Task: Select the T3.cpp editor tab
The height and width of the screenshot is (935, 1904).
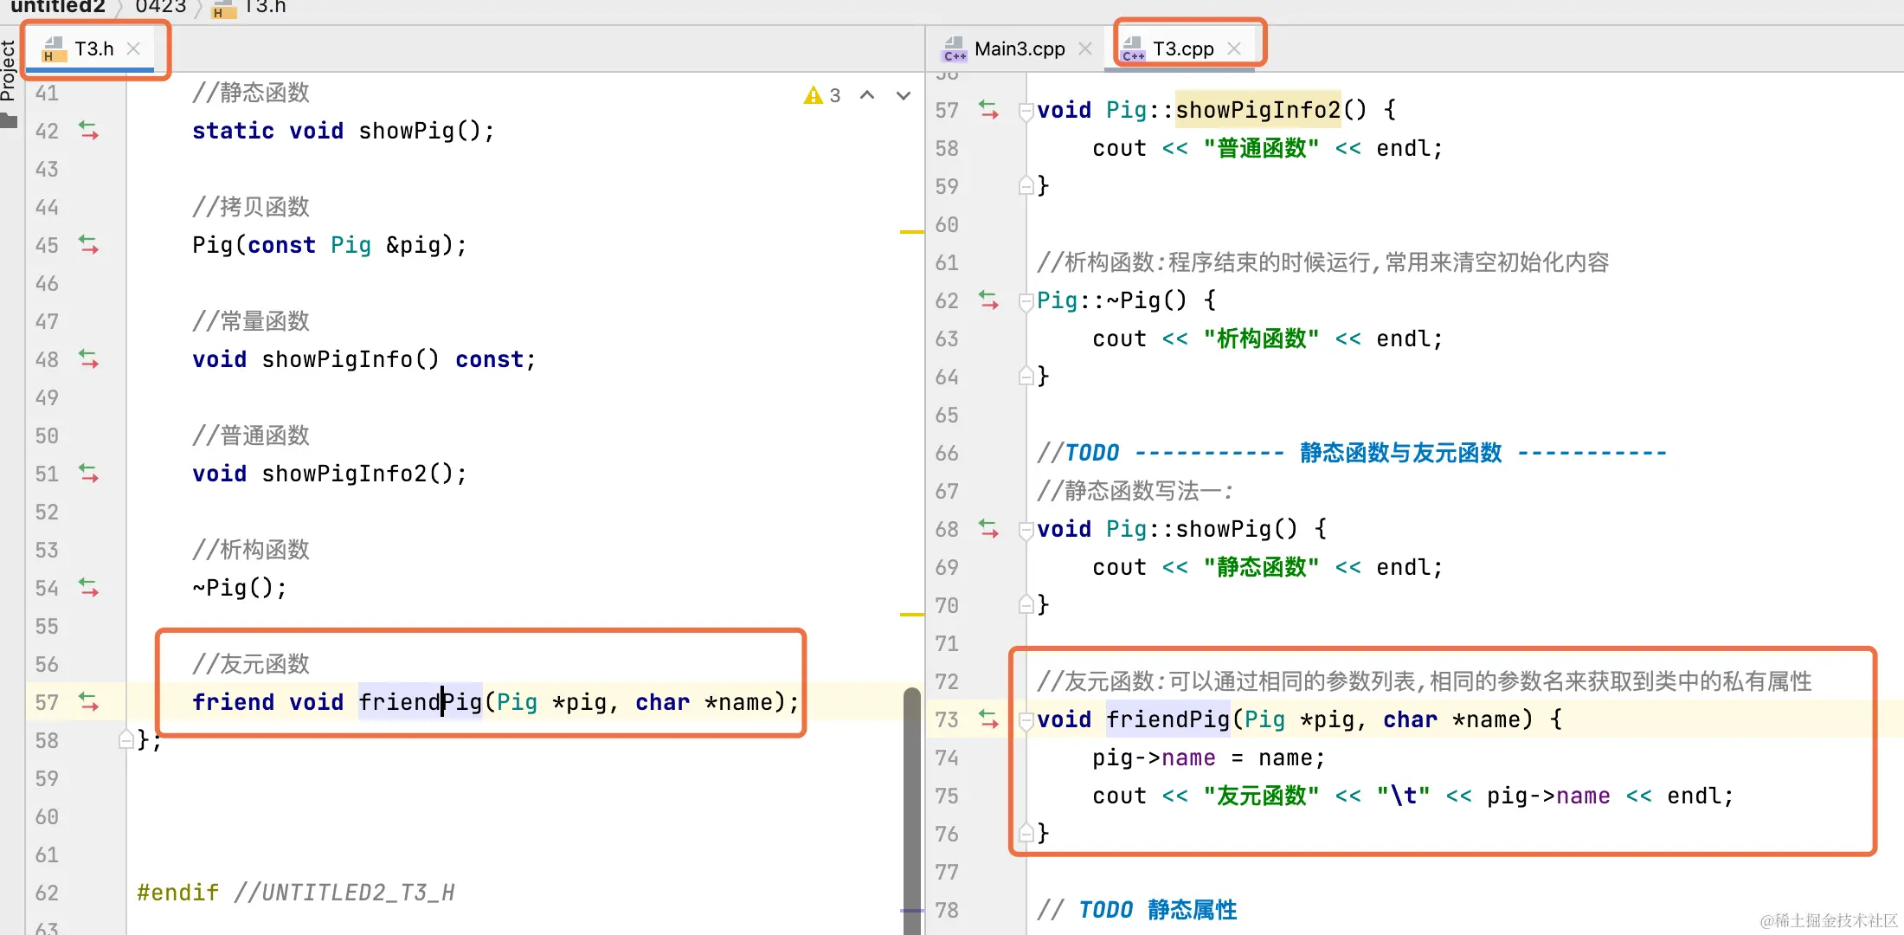Action: [1182, 49]
